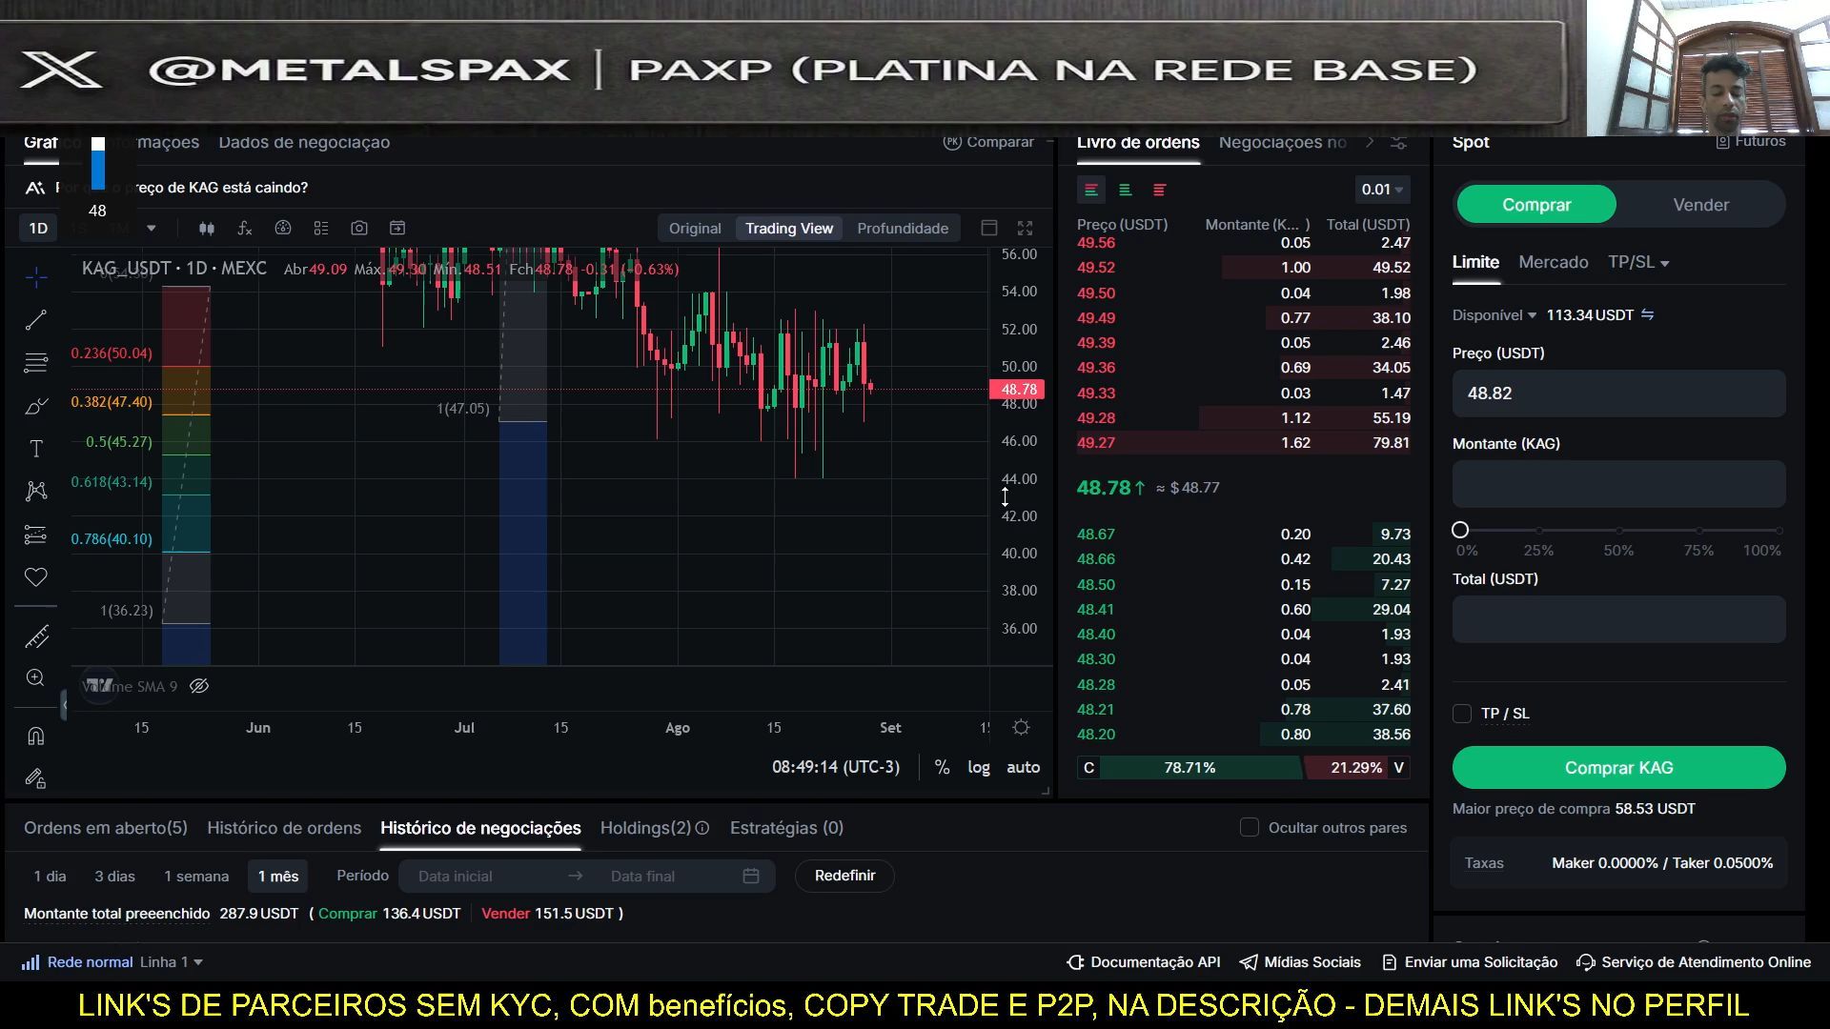Open the Linha 1 network dropdown
This screenshot has width=1830, height=1029.
172,963
